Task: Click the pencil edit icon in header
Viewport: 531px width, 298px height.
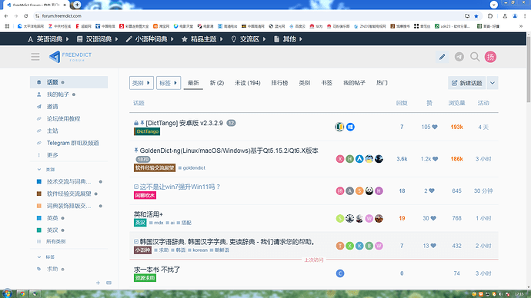Action: 442,57
